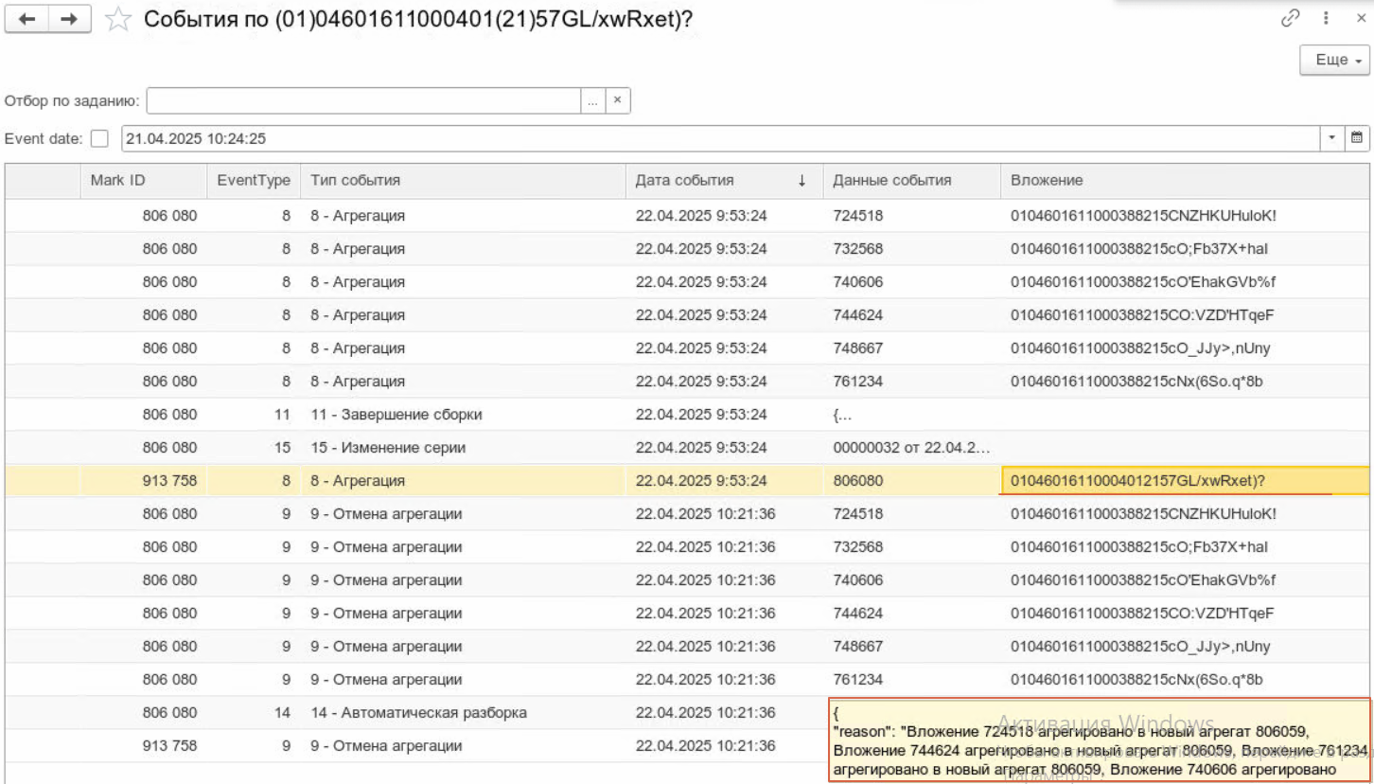Click the back navigation arrow
The image size is (1374, 784).
pos(26,19)
